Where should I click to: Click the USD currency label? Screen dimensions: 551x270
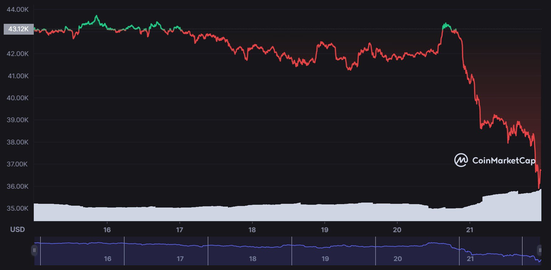[17, 229]
